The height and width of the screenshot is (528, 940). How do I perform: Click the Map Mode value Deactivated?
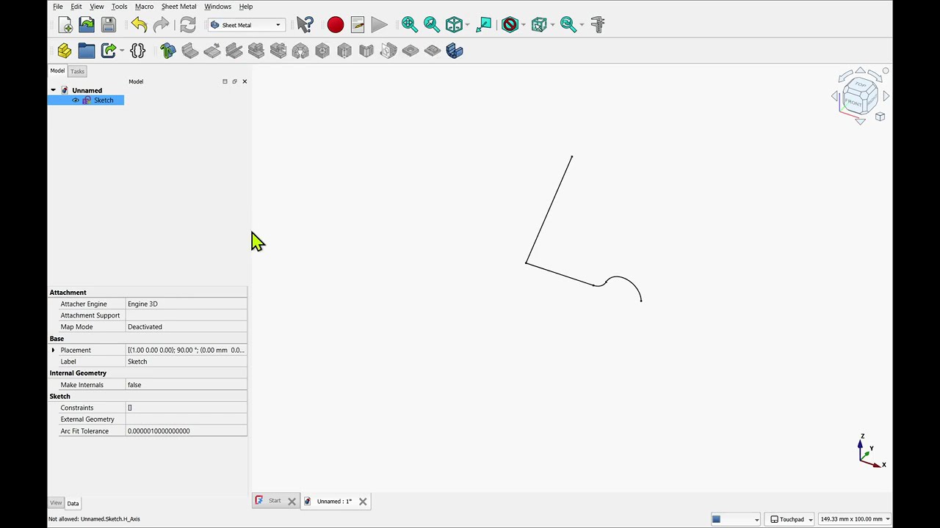tap(187, 327)
